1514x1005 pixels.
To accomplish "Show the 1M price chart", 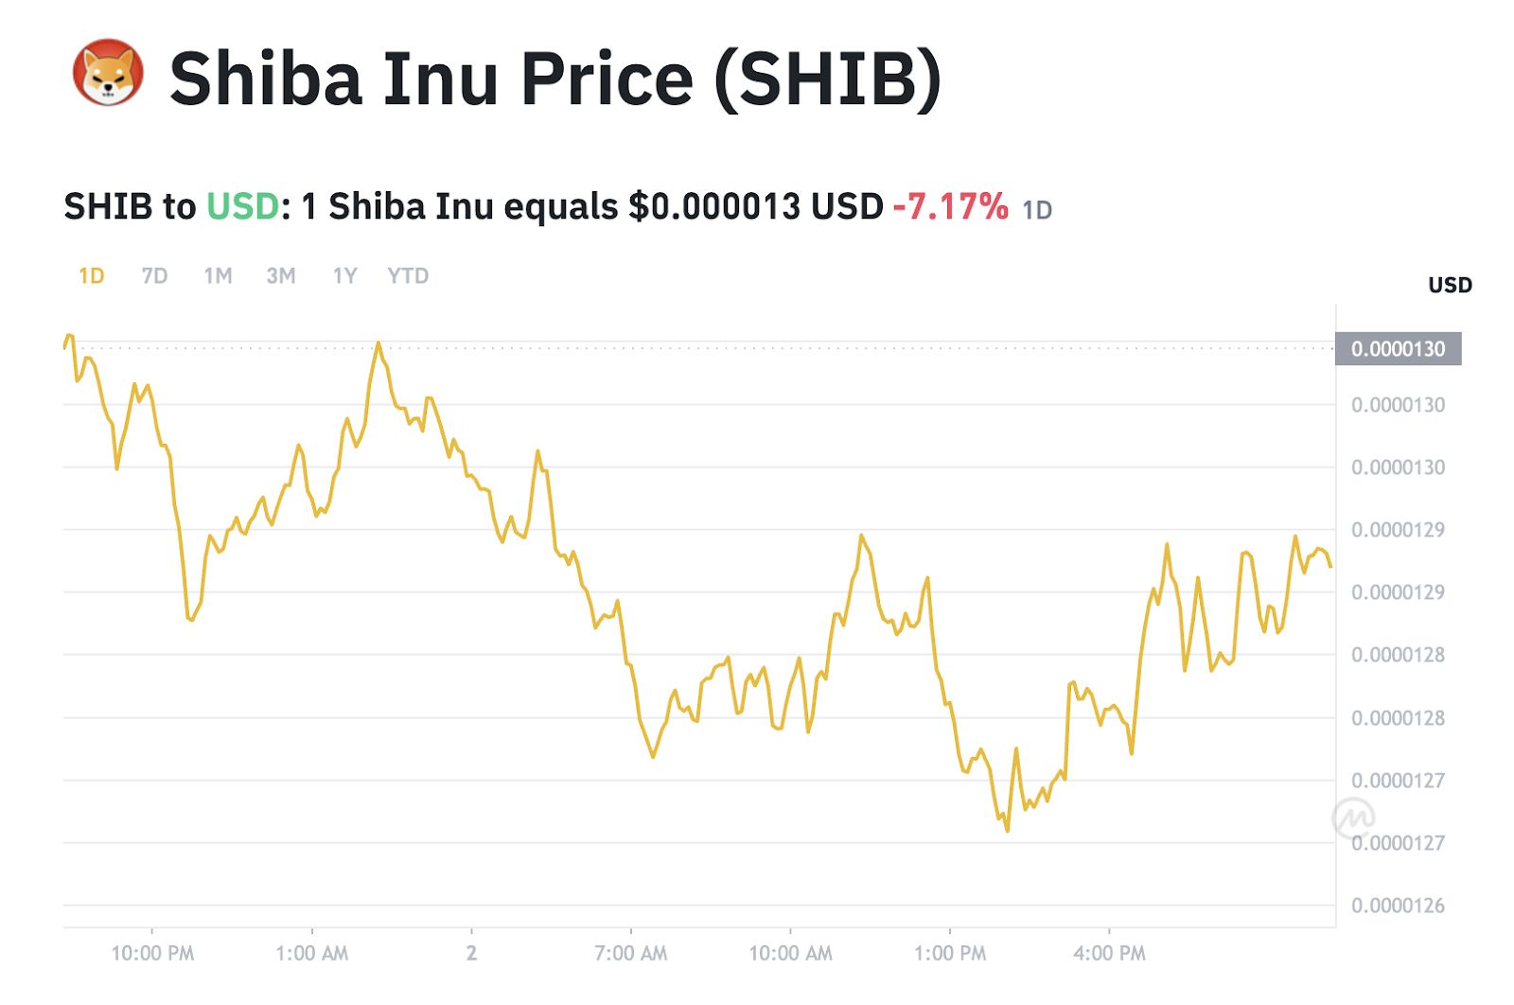I will pos(218,276).
